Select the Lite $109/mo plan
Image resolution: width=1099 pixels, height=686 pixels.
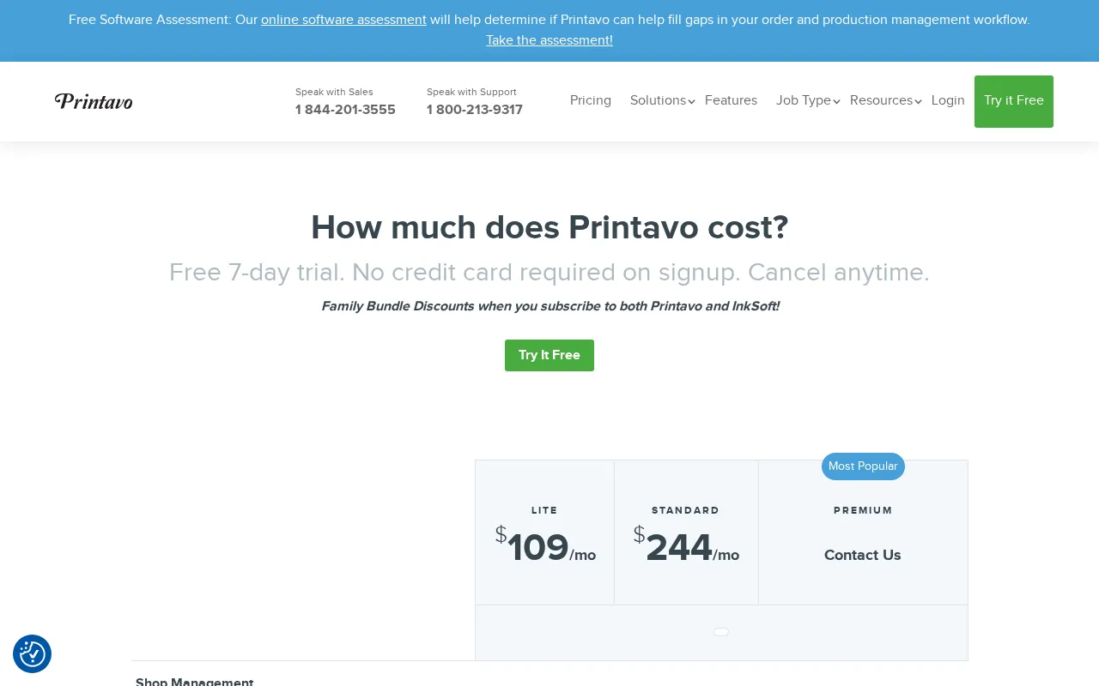coord(544,533)
